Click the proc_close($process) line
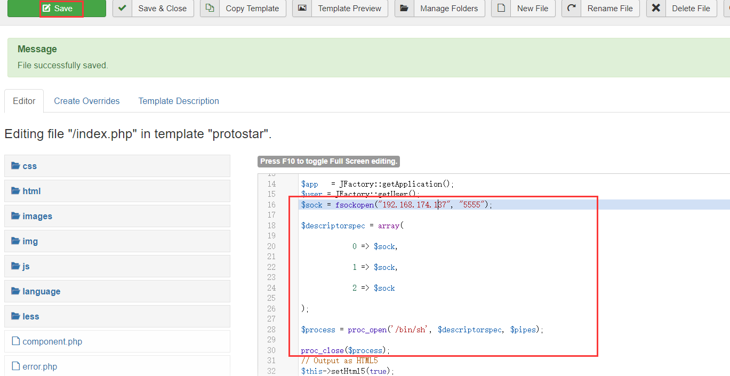The height and width of the screenshot is (376, 730). tap(346, 350)
